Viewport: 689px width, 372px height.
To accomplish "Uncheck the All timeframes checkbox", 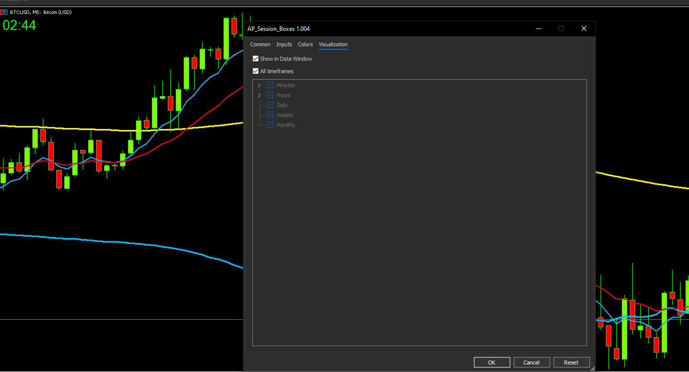I will click(256, 71).
